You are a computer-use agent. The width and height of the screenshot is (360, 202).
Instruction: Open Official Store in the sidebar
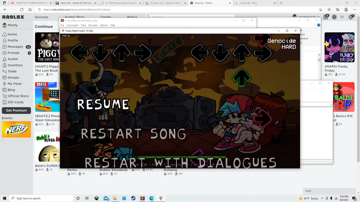click(16, 96)
